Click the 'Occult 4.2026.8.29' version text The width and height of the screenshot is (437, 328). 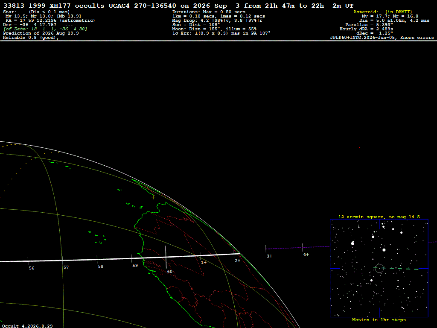[x=27, y=326]
